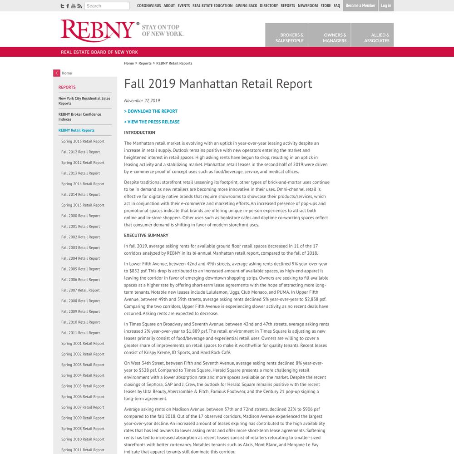
Task: Click the Become a Member button
Action: click(360, 6)
